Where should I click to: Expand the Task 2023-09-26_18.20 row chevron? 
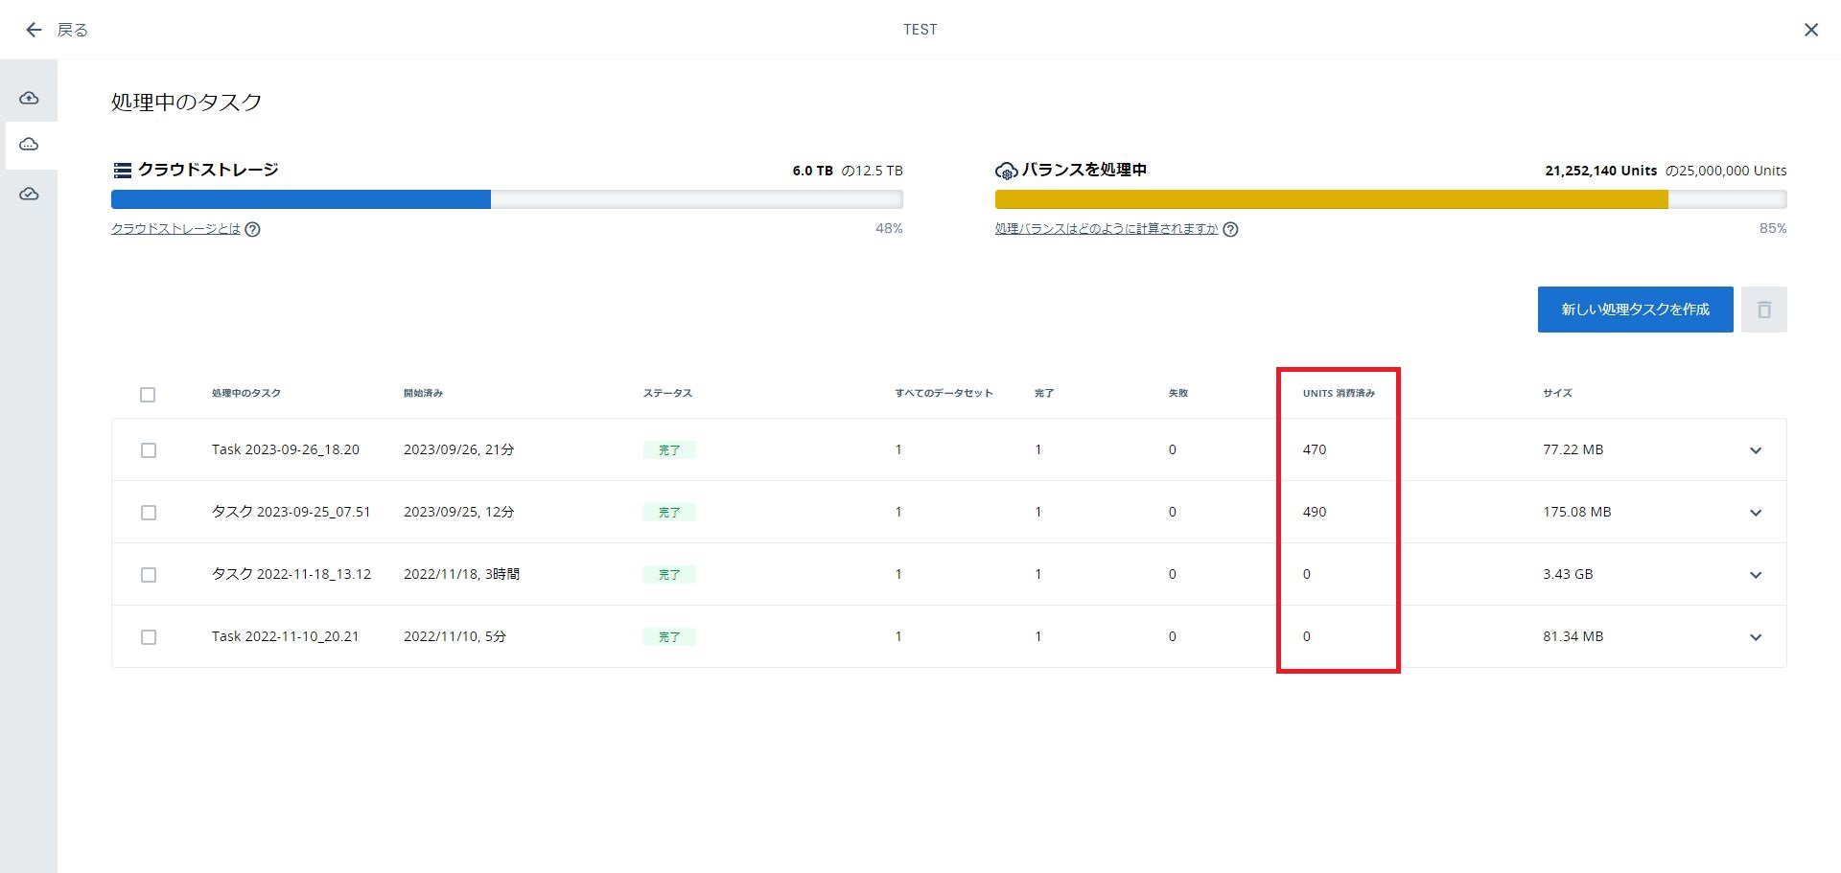[x=1755, y=450]
